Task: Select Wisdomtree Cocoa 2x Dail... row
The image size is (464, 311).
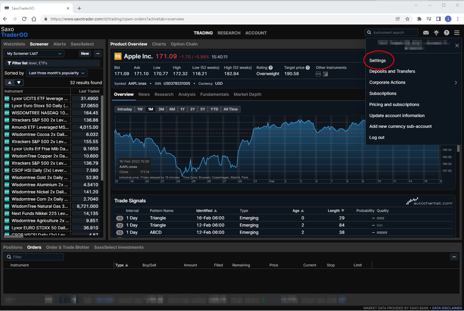Action: (x=52, y=134)
